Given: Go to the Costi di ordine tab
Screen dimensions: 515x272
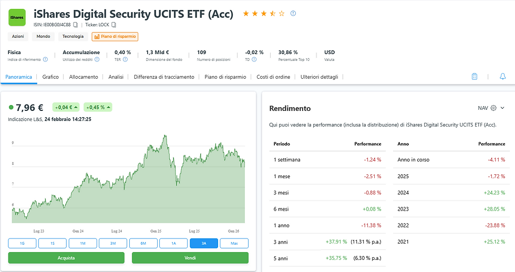Looking at the screenshot, I should coord(273,77).
